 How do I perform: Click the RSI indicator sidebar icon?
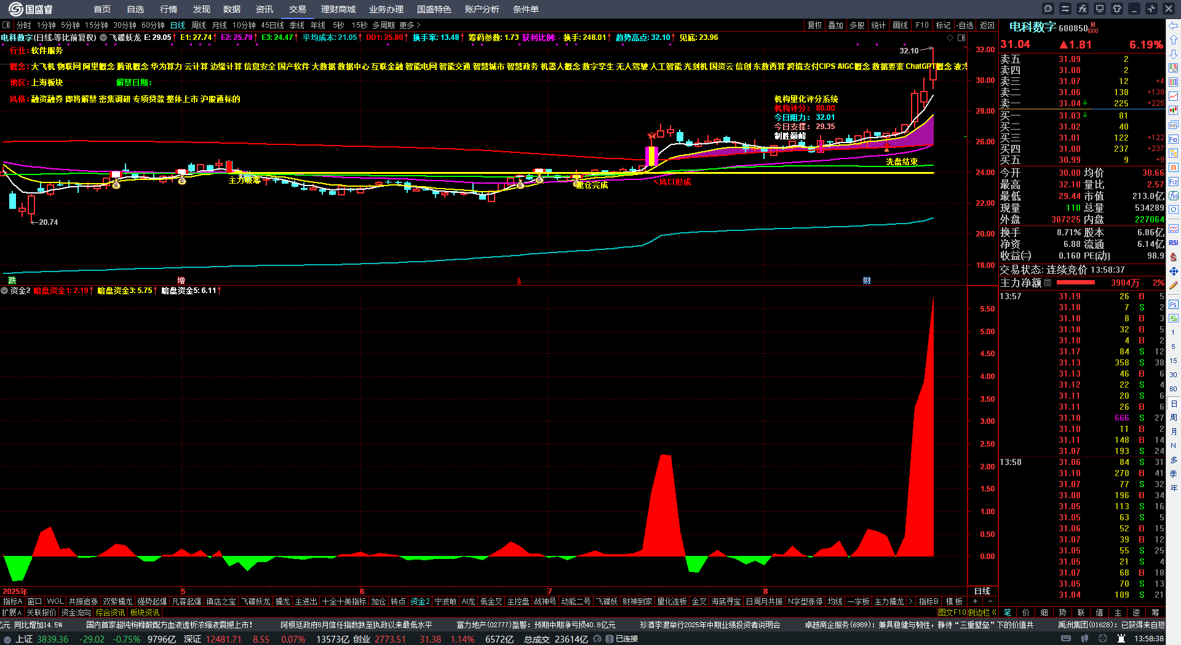click(x=1174, y=243)
